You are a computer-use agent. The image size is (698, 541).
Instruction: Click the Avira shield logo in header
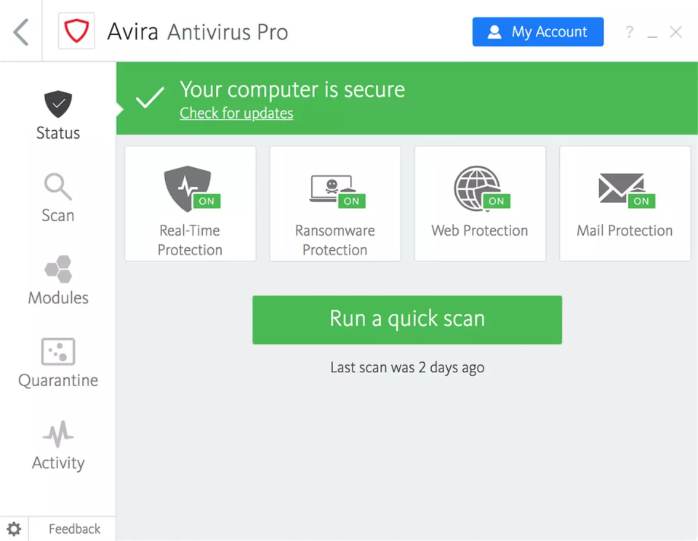(76, 31)
